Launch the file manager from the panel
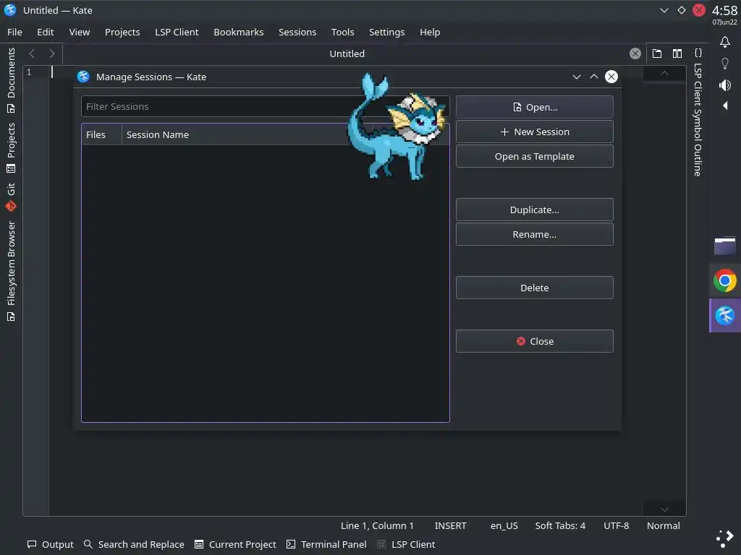741x555 pixels. tap(725, 246)
